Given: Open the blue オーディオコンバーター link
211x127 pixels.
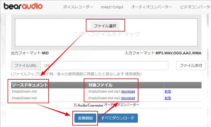Looking at the screenshot, I should [x=122, y=105].
